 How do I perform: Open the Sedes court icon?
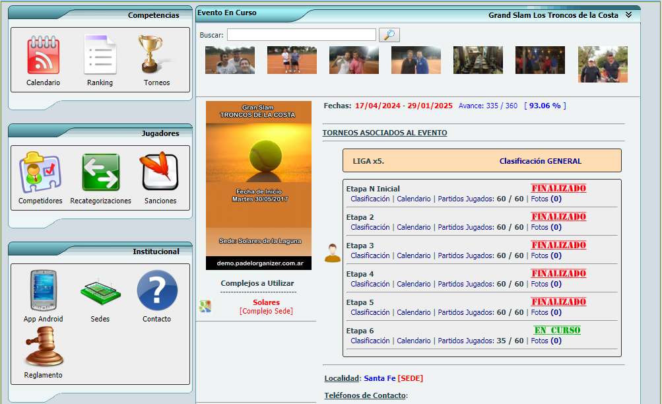[x=100, y=292]
